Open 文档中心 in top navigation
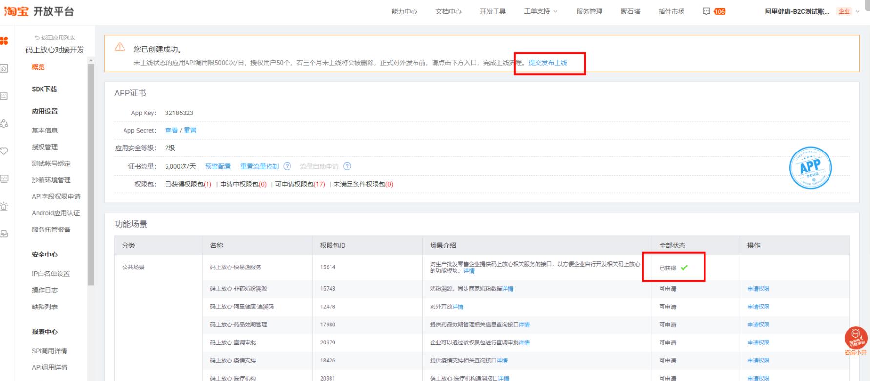870x381 pixels. (x=448, y=11)
